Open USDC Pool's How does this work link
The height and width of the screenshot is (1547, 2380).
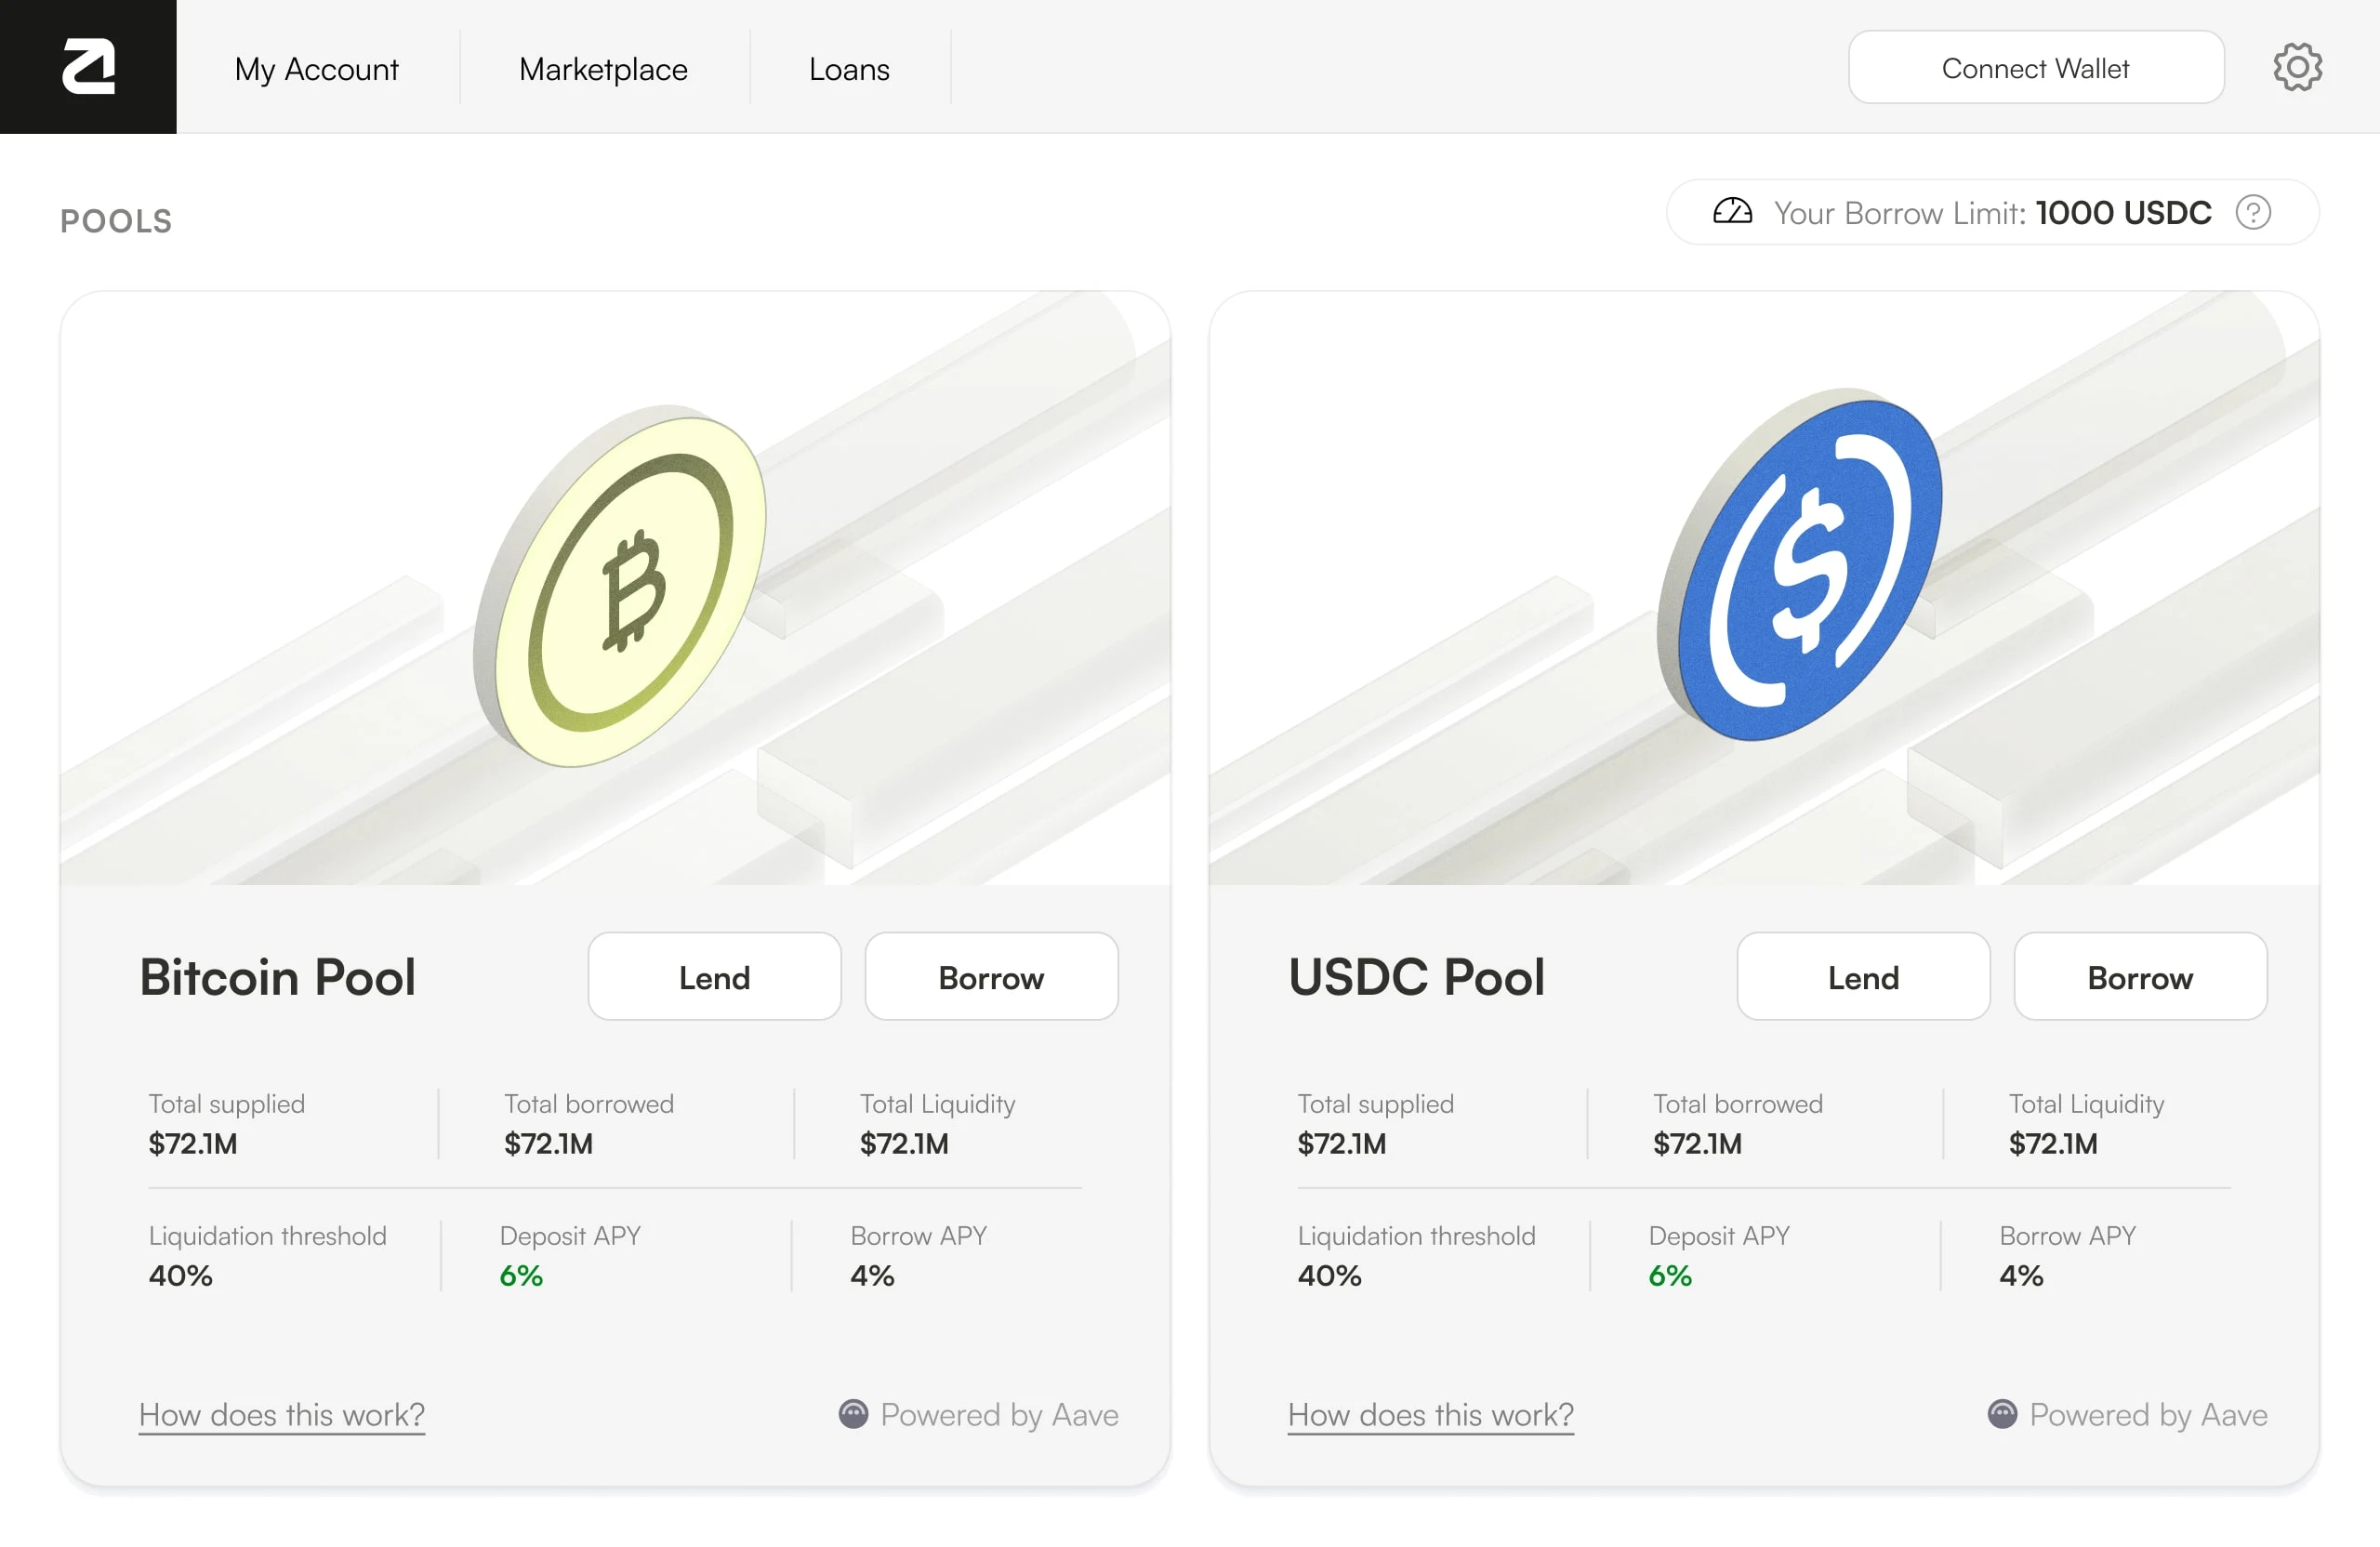click(x=1431, y=1415)
